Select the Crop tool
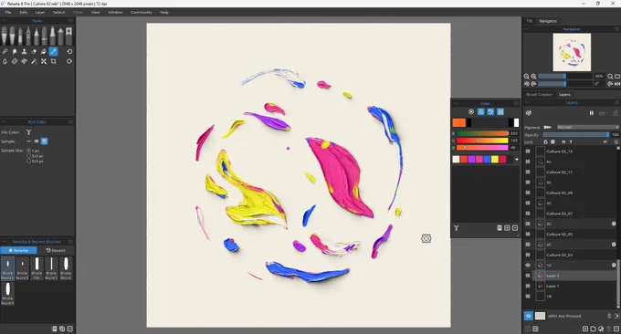The width and height of the screenshot is (621, 334). 54,61
